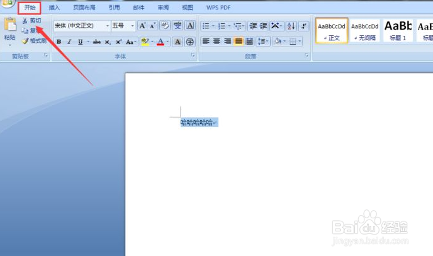433x256 pixels.
Task: Toggle Subscript formatting
Action: point(108,42)
